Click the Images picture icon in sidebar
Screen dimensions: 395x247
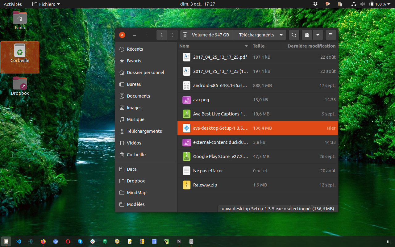[122, 108]
